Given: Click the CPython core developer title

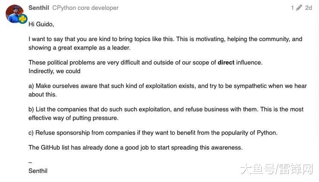Looking at the screenshot, I should click(x=85, y=8).
